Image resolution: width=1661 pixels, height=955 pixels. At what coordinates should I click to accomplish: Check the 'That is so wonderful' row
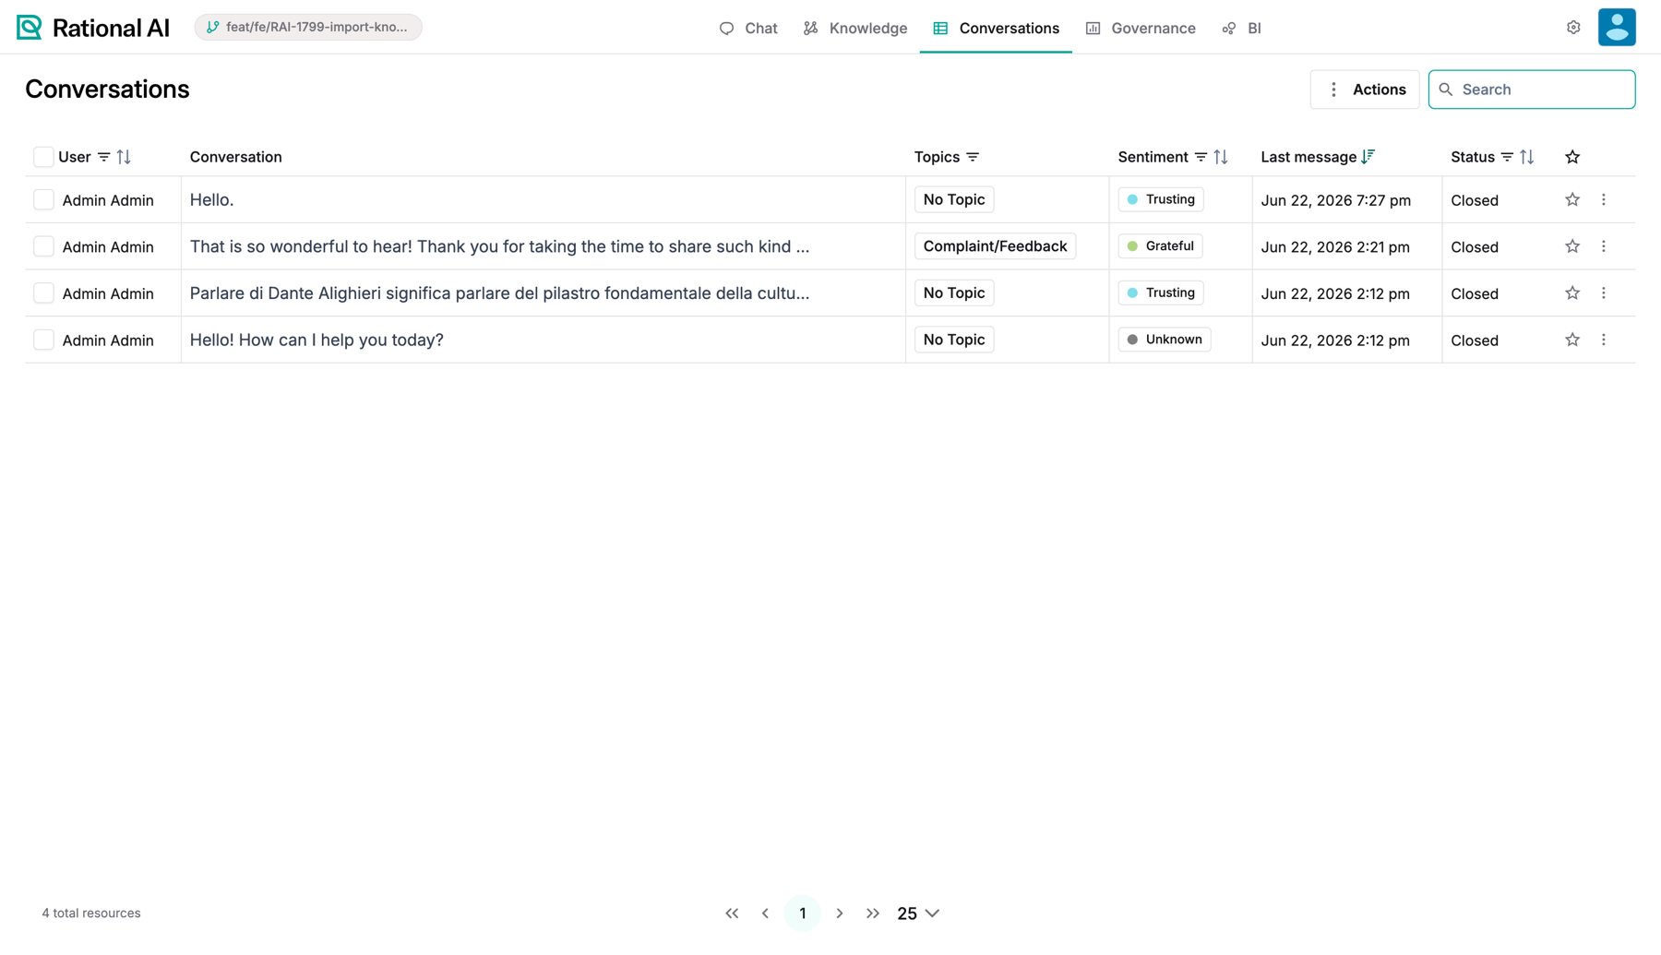(43, 246)
